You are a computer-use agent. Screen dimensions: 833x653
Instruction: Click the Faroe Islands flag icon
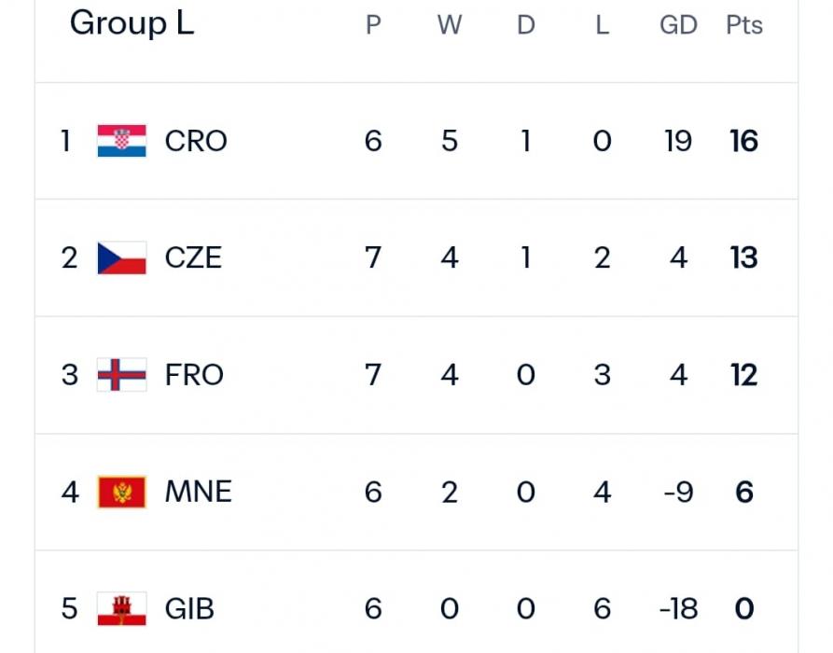tap(121, 375)
